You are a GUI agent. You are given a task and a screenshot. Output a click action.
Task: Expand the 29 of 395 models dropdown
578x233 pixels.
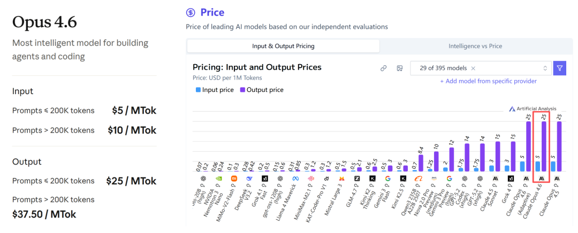tap(480, 68)
